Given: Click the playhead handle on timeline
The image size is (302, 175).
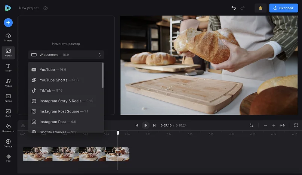Looking at the screenshot, I should [x=118, y=133].
